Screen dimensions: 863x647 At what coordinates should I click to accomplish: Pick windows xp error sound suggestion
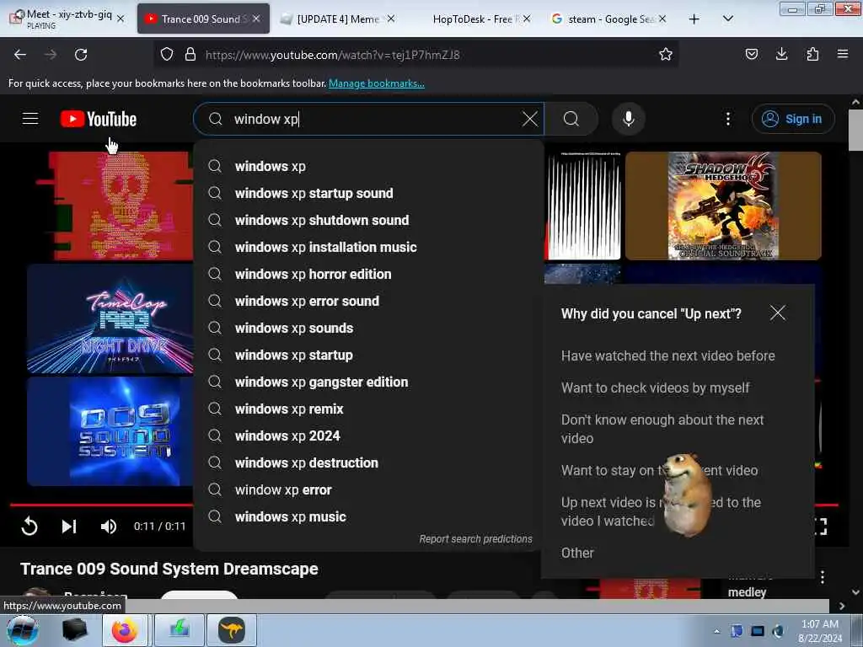369,301
